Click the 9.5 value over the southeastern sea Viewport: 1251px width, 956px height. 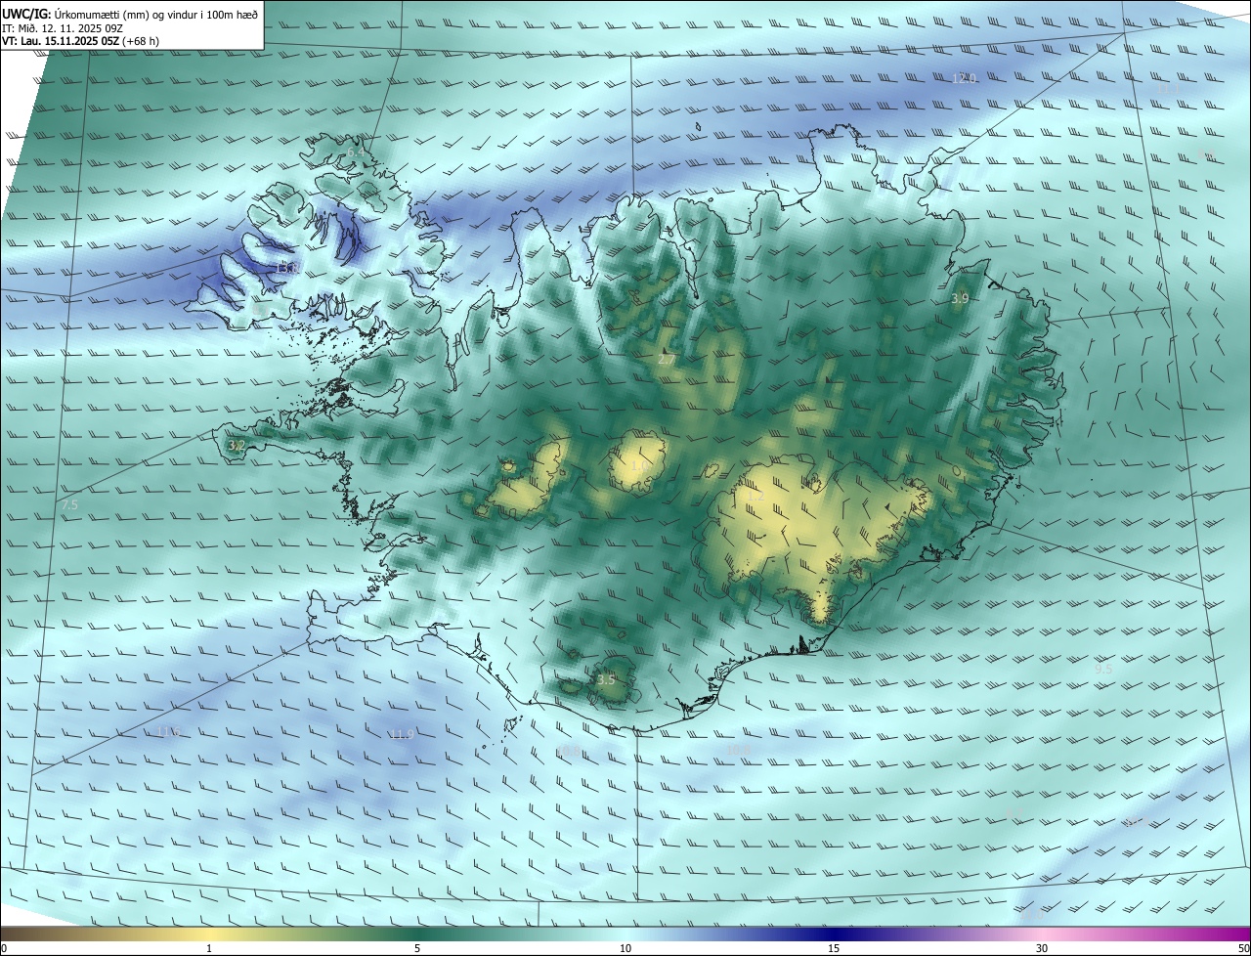[1103, 670]
